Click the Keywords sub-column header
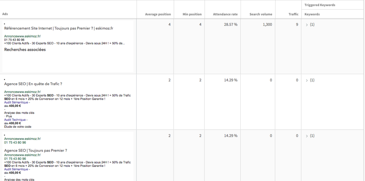 tap(312, 14)
